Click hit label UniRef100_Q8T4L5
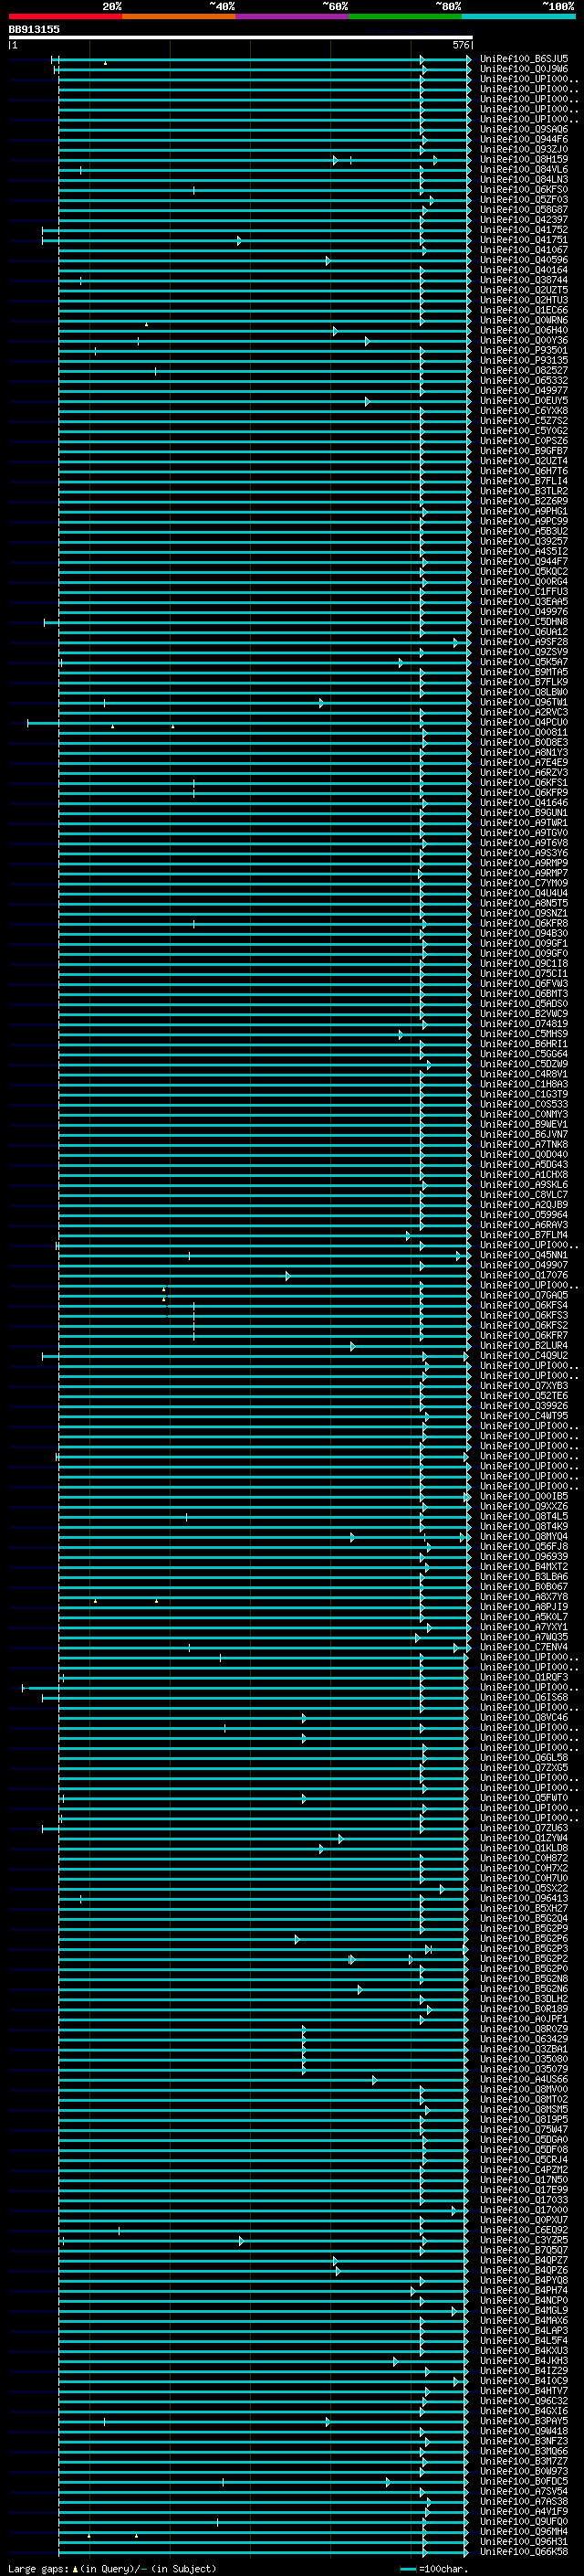The width and height of the screenshot is (584, 2576). pos(524,1517)
